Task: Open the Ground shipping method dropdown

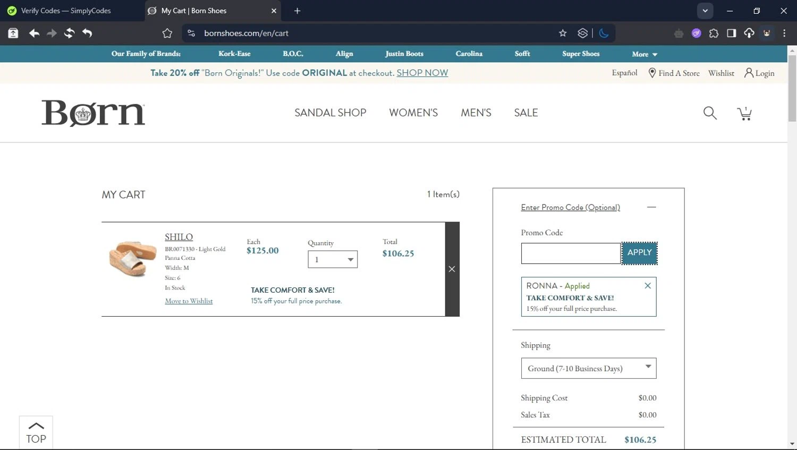Action: point(588,368)
